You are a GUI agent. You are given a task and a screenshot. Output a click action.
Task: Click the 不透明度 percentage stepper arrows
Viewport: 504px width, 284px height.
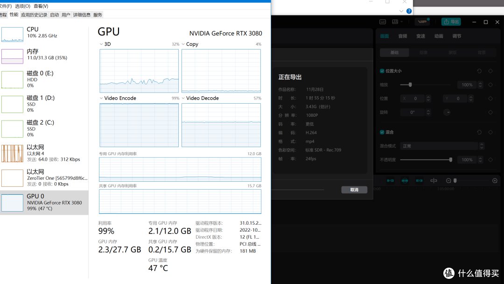pyautogui.click(x=480, y=160)
